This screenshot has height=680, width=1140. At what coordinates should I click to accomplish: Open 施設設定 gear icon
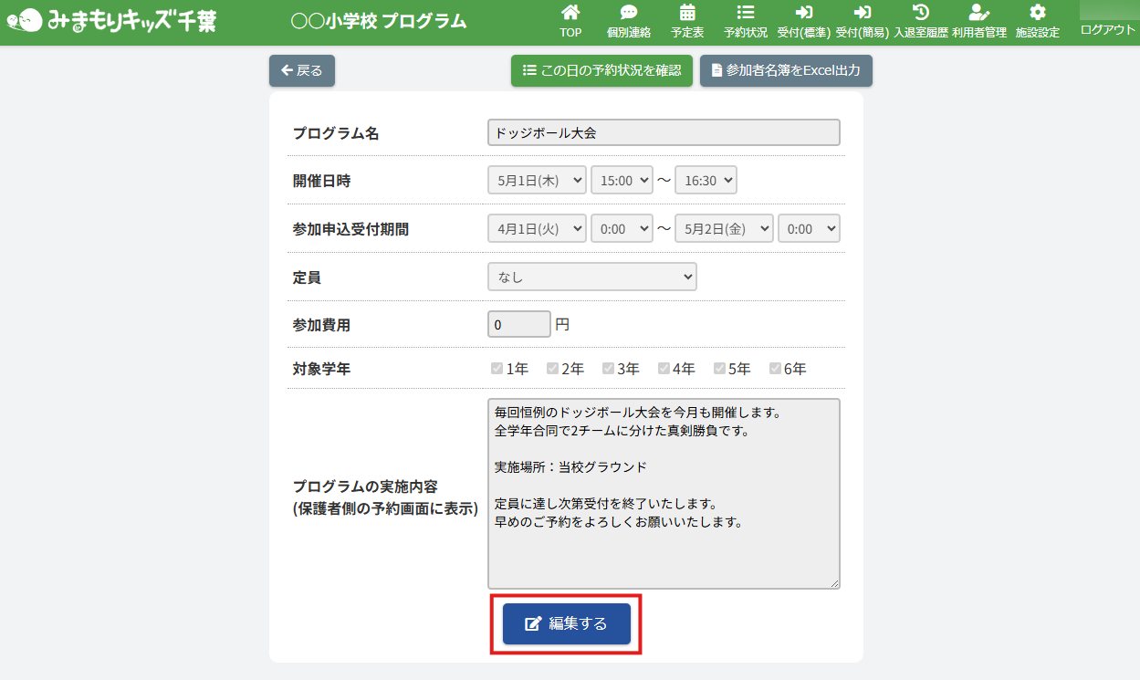click(x=1038, y=13)
